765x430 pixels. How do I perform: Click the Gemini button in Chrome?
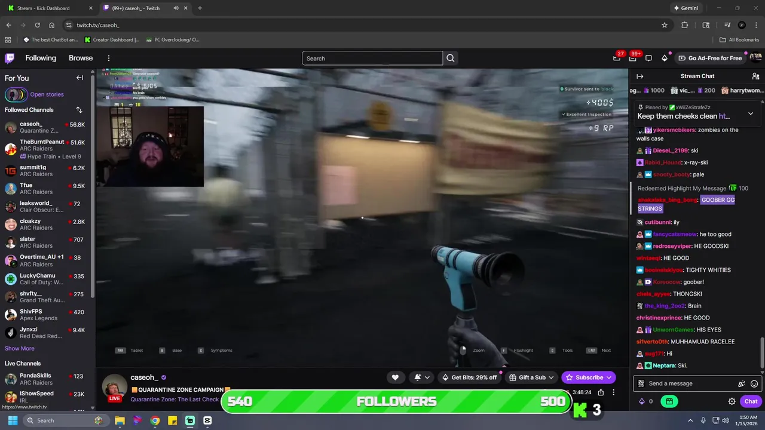[x=687, y=8]
